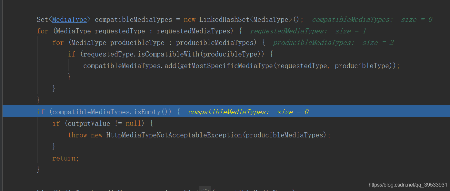The height and width of the screenshot is (191, 450).
Task: Click the debug hint 'size = 0' after LinkedHashSet line
Action: point(416,20)
